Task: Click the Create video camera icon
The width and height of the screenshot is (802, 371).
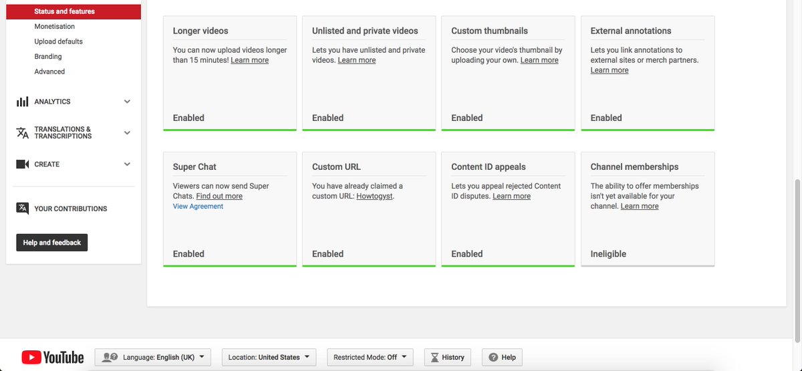Action: pyautogui.click(x=23, y=164)
